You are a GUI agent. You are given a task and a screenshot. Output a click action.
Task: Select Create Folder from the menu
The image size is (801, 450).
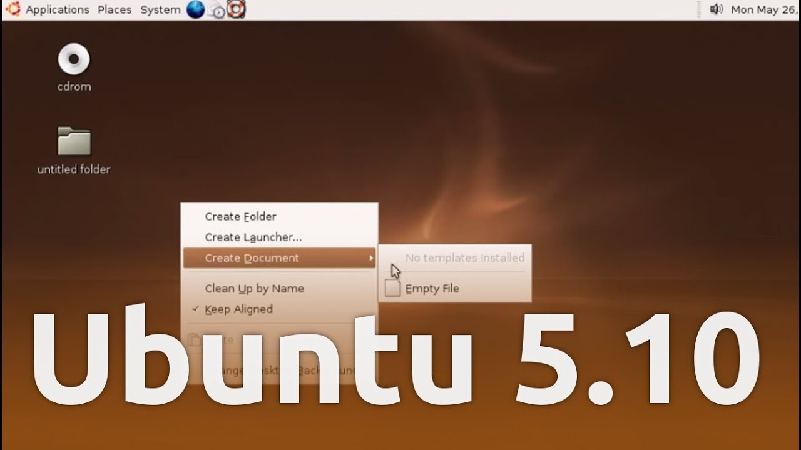241,216
